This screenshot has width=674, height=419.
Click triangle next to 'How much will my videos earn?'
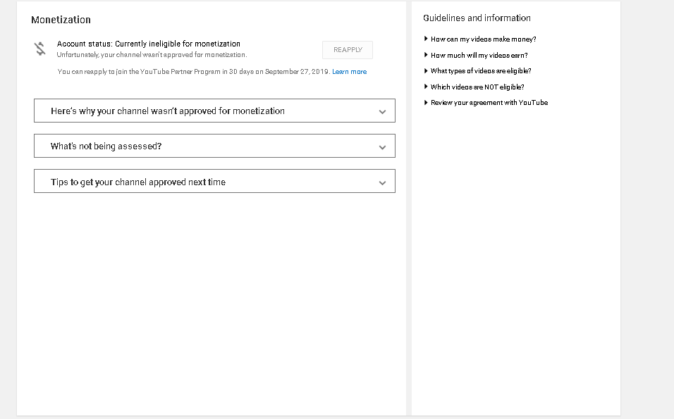coord(426,55)
